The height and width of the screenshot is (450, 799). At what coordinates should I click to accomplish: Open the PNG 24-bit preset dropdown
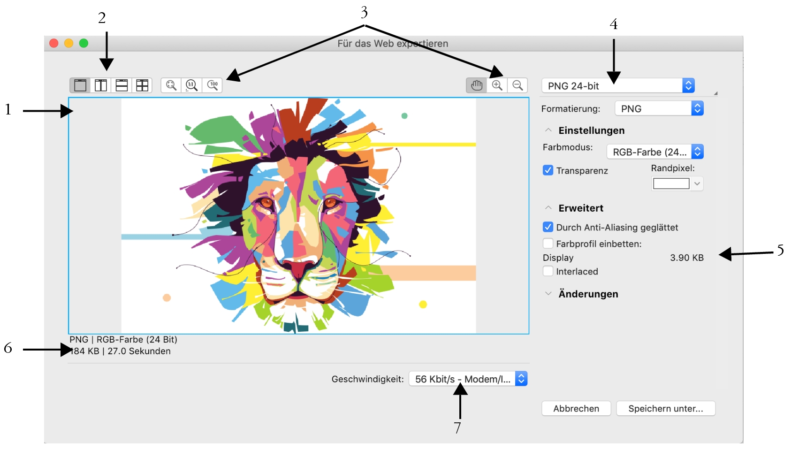coord(617,86)
